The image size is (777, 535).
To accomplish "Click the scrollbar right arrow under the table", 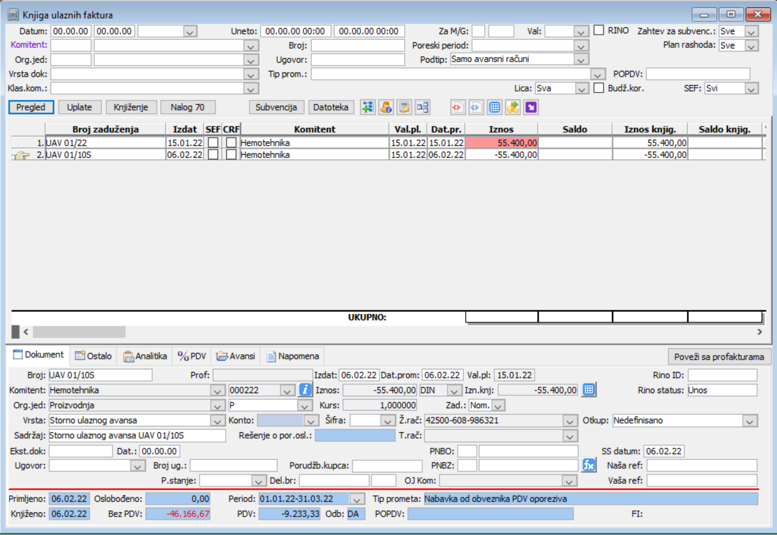I will (x=760, y=332).
